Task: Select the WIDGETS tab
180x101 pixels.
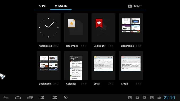Action: (61, 6)
